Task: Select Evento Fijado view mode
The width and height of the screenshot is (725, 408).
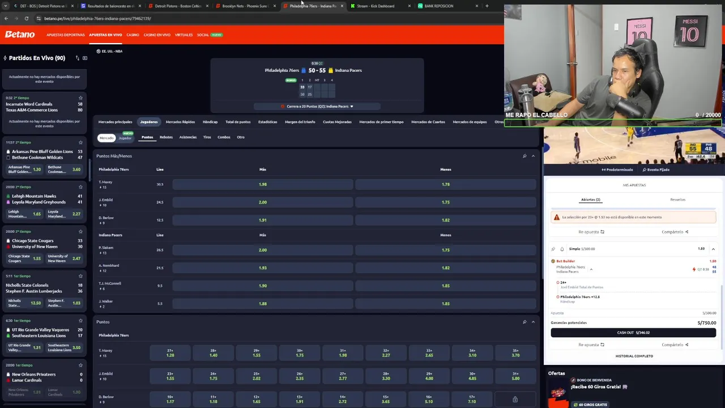Action: point(656,169)
